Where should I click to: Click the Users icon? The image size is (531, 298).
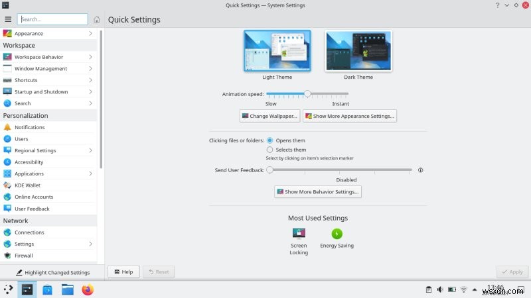click(x=7, y=139)
